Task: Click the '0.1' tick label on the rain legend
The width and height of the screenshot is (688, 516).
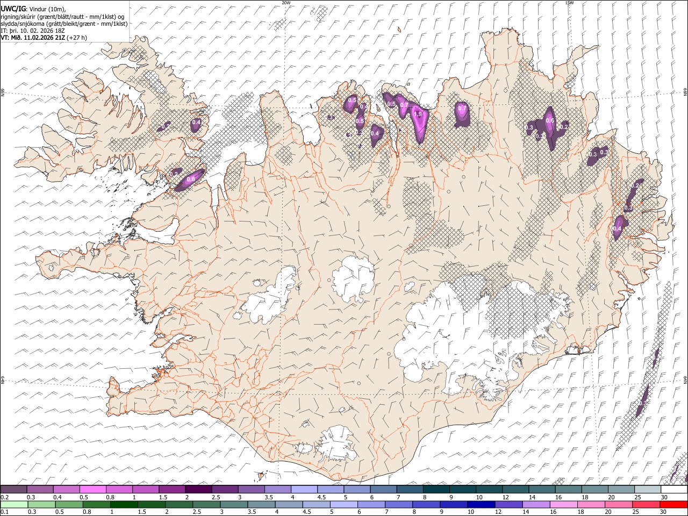Action: [4, 512]
